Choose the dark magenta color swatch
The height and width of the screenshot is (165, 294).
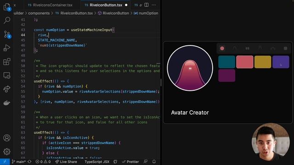tap(226, 75)
